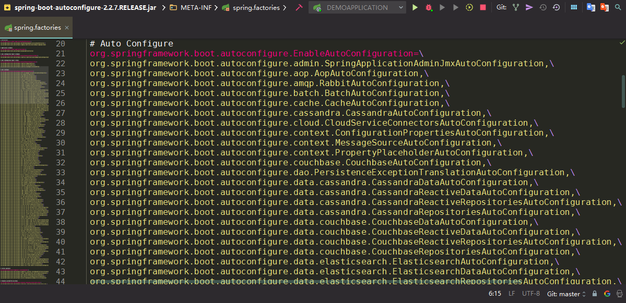Image resolution: width=626 pixels, height=303 pixels.
Task: Open the blue grid project structure icon
Action: click(x=574, y=8)
